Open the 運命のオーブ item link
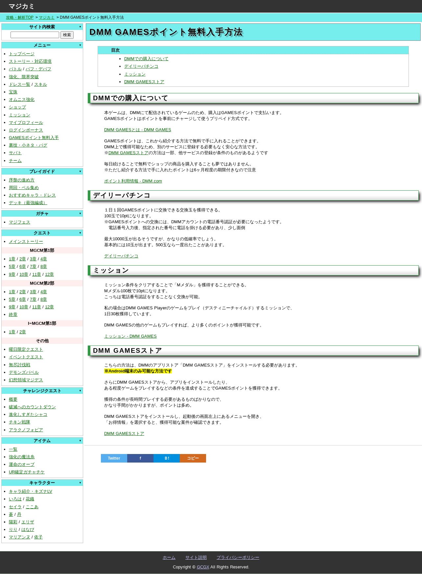Image resolution: width=422 pixels, height=574 pixels. pyautogui.click(x=22, y=465)
